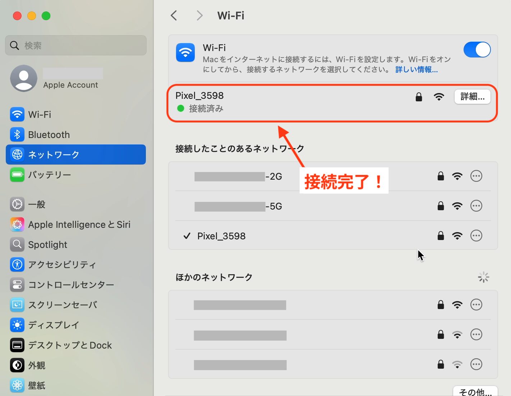Open デスクトップとDock settings pane
Image resolution: width=511 pixels, height=396 pixels.
tap(70, 345)
